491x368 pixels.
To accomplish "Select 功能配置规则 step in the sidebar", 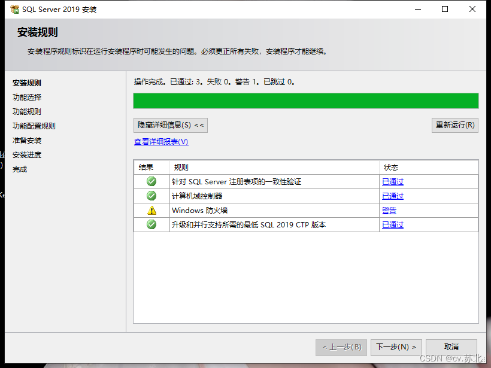I will 34,126.
